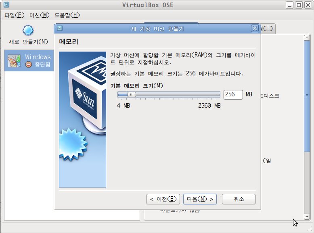The height and width of the screenshot is (233, 314).
Task: Click the 기본 메모리 크기(M) label
Action: coord(136,86)
